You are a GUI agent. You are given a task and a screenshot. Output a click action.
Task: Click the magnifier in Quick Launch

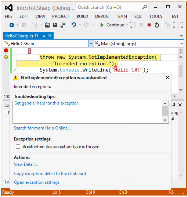(145, 7)
